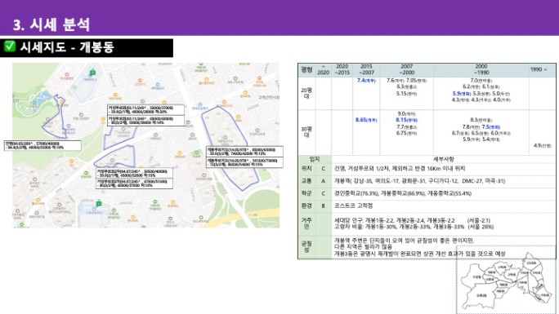559x314 pixels.
Task: Click the 2000~1990 column header
Action: 481,69
